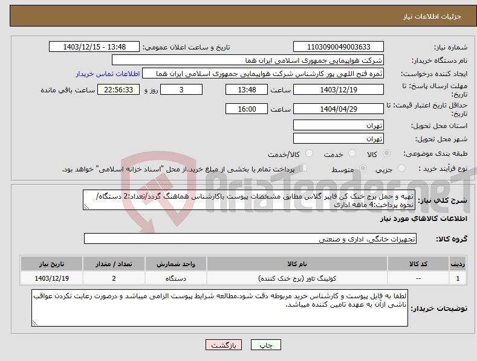Click the توضیحات خریدار textarea
Screen dimensions: 477x361
tap(219, 308)
